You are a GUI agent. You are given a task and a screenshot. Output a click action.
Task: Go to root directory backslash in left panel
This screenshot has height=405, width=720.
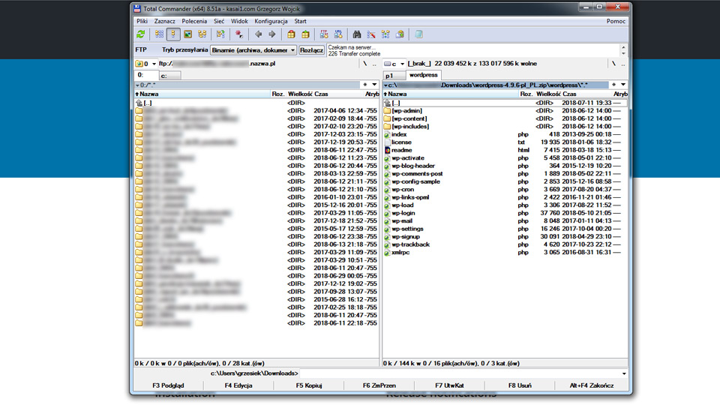coord(365,64)
